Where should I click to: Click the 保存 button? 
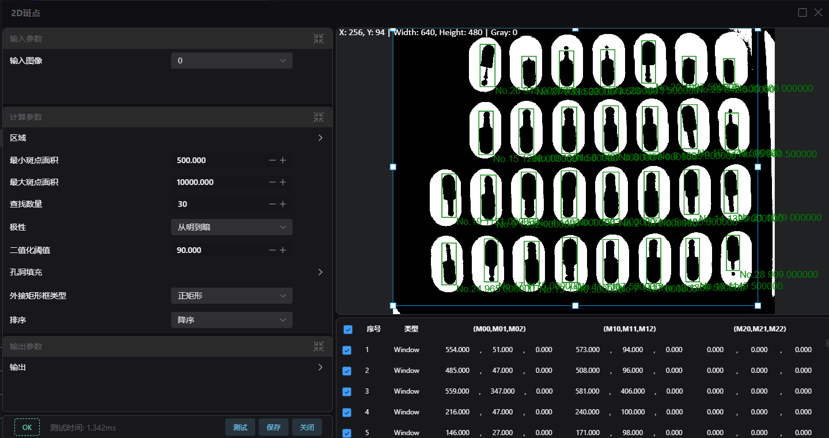[274, 427]
